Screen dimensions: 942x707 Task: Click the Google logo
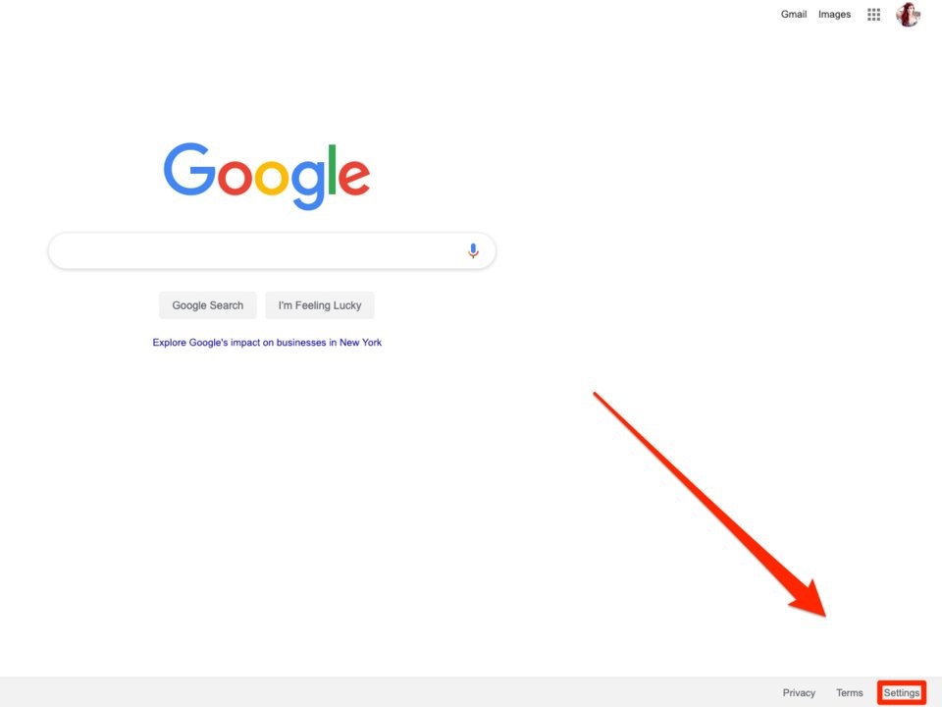[267, 176]
